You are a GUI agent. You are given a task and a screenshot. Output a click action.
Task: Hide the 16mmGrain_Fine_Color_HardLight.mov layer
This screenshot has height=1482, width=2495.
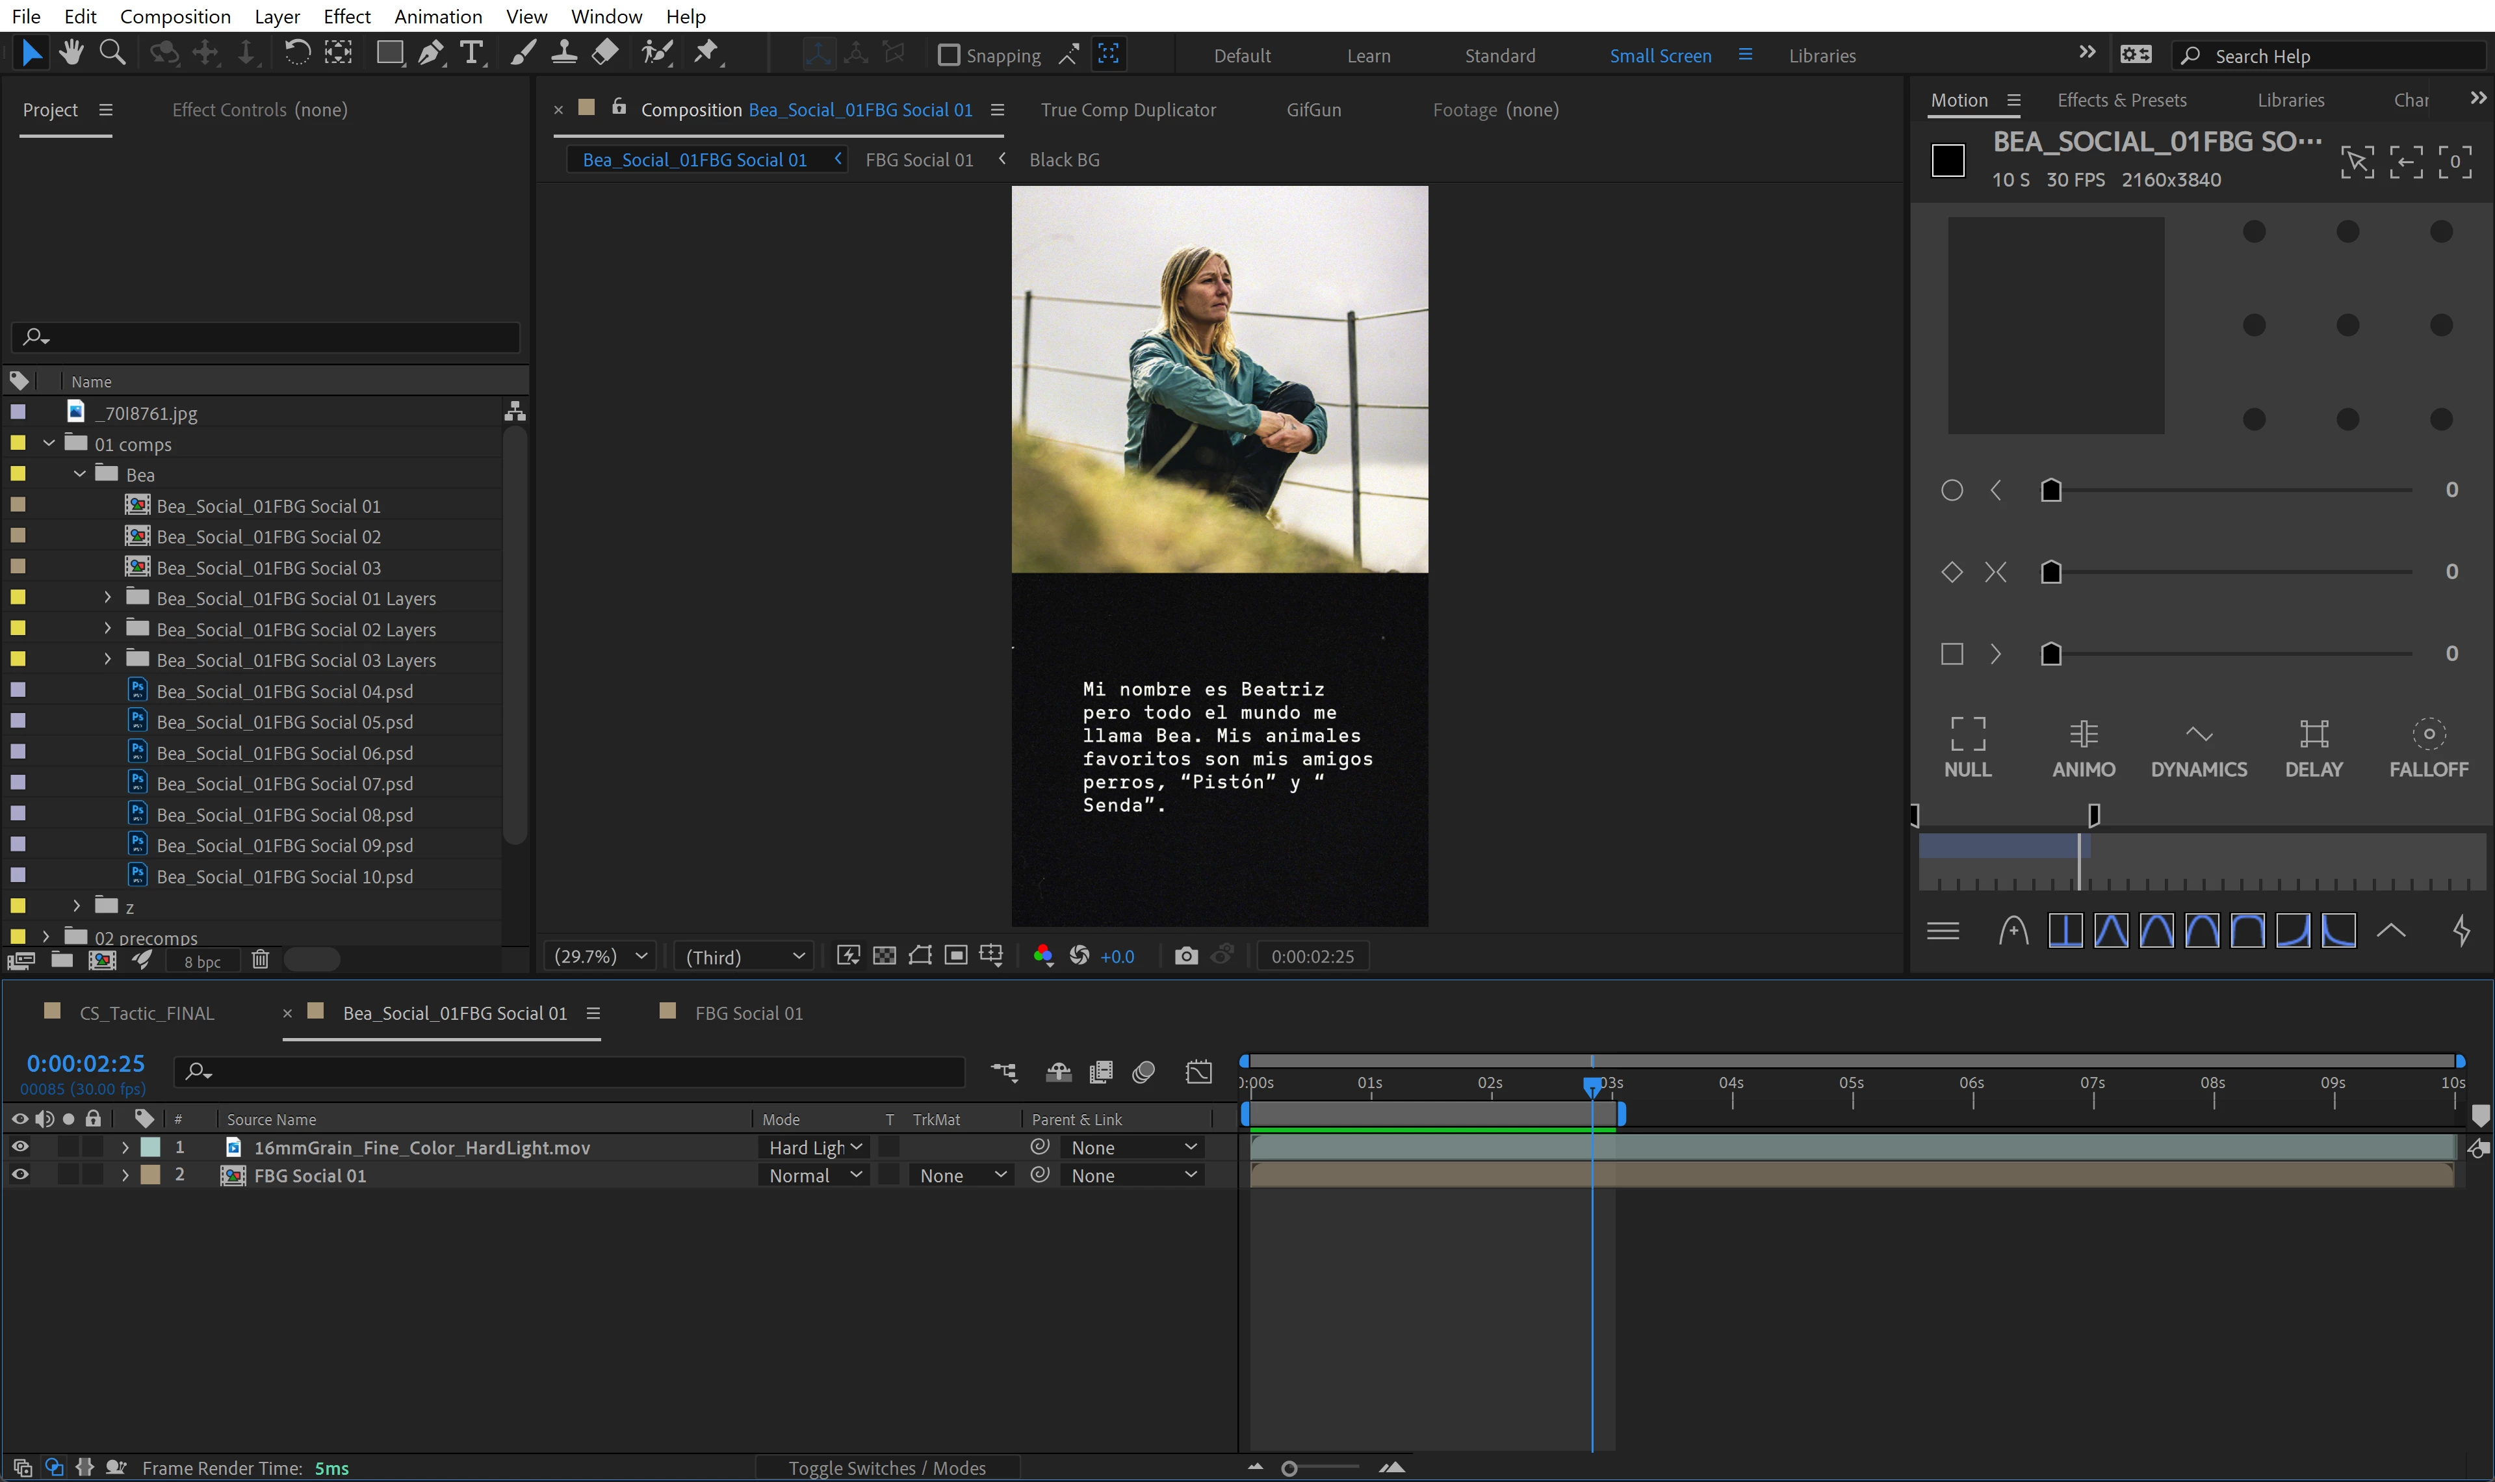tap(20, 1147)
